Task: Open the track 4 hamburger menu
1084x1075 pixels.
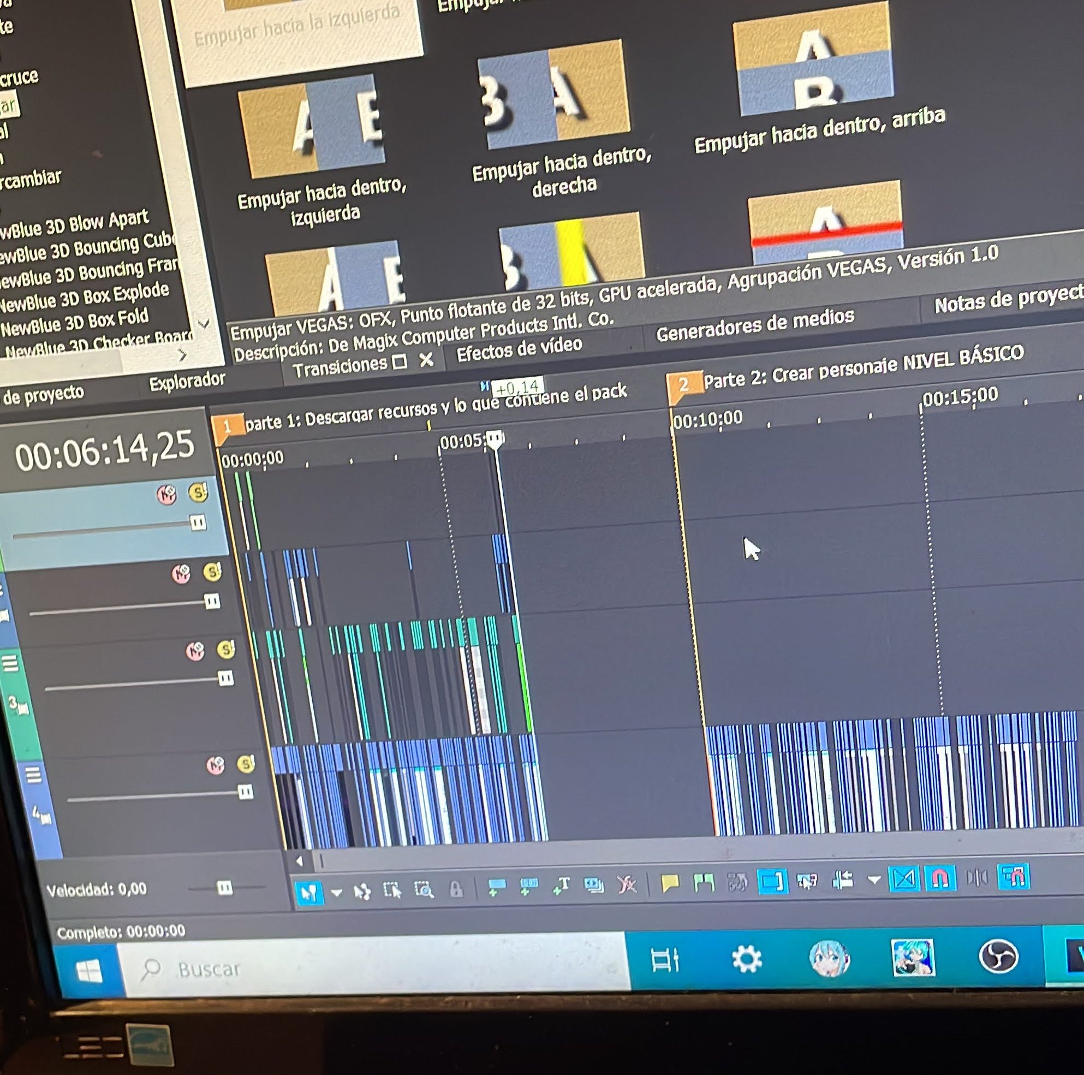Action: pyautogui.click(x=33, y=775)
